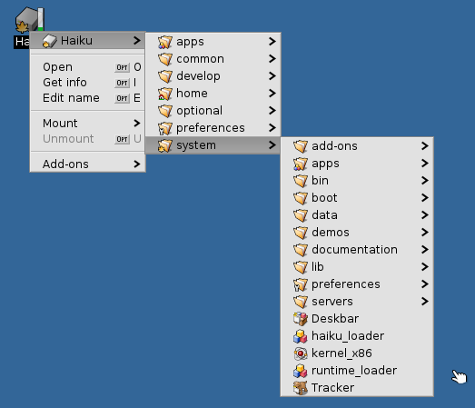Click the apps folder icon in system submenu
Screen dimensions: 475x408
click(301, 164)
